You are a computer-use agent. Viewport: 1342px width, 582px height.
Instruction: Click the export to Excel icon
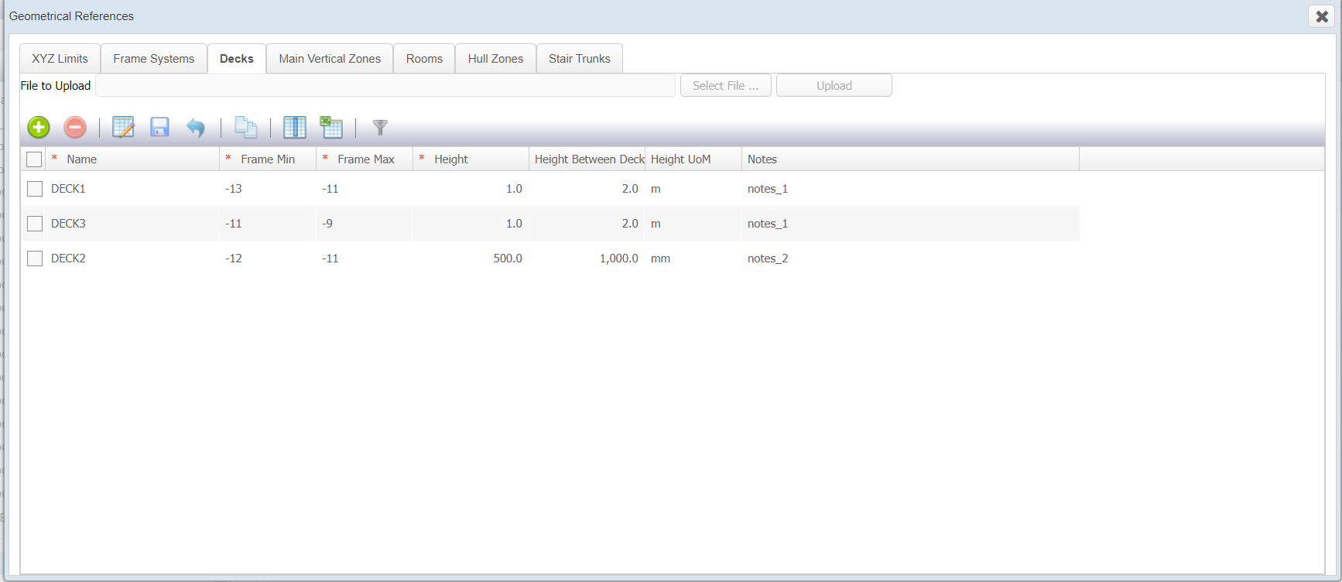pyautogui.click(x=331, y=127)
